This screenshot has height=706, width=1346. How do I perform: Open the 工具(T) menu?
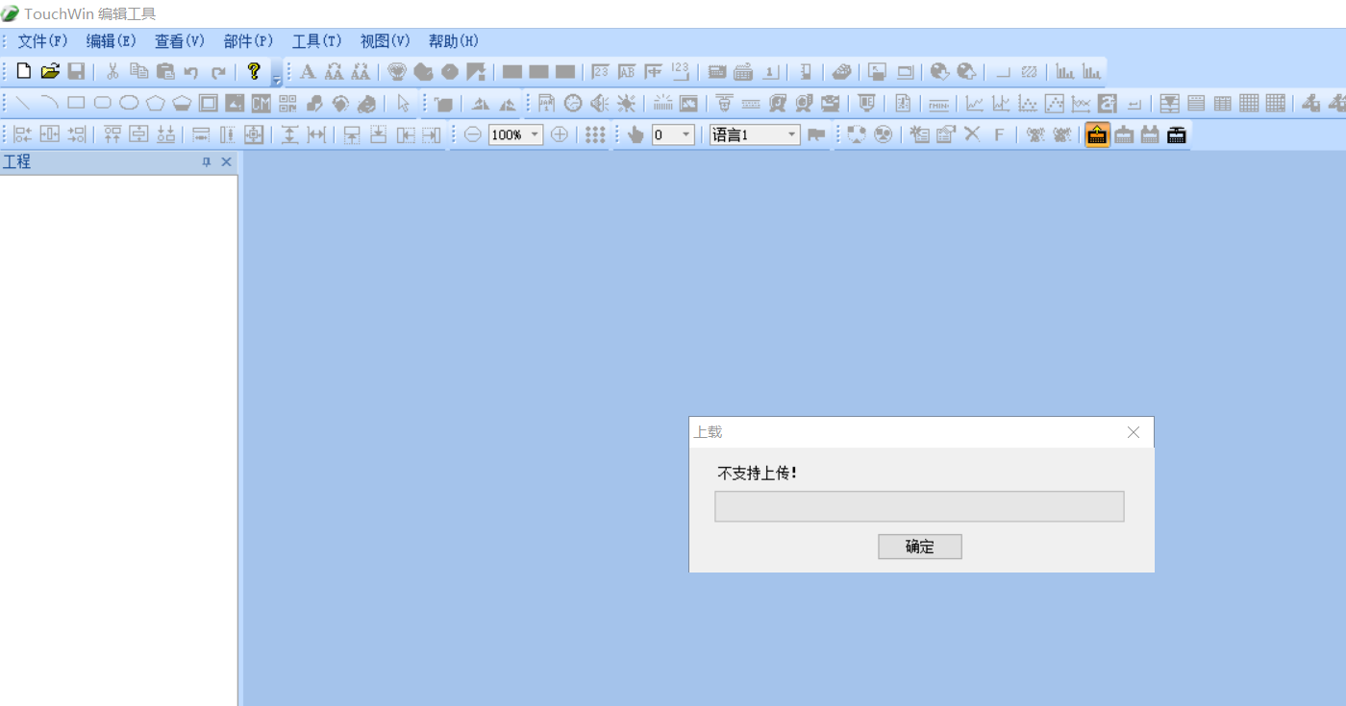[316, 41]
